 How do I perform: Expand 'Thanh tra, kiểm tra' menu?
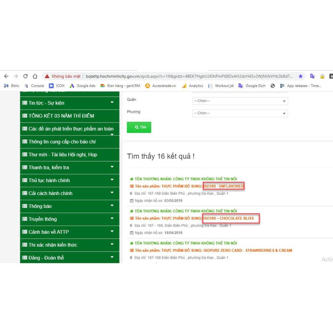click(112, 167)
